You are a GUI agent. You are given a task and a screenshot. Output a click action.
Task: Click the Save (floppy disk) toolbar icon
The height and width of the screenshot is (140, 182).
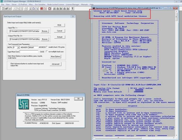pos(10,8)
